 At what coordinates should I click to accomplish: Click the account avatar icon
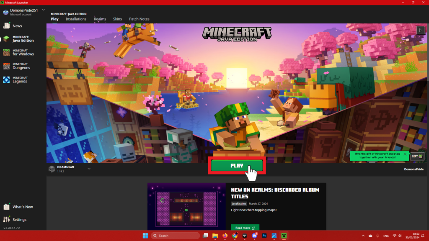5,12
